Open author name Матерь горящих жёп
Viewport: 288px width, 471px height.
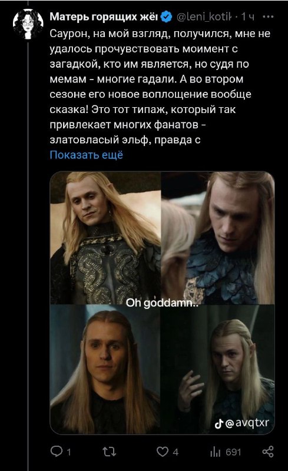coord(104,17)
